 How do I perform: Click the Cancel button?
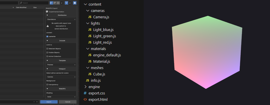[x=67, y=102]
